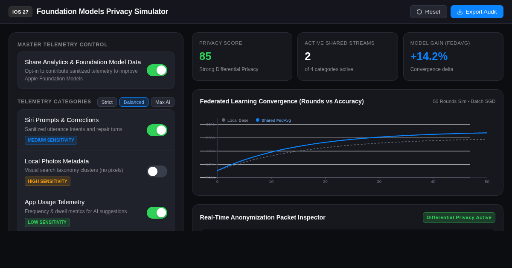Click x-axis label 50 on convergence chart
Screen dimensions: 512x268
(487, 182)
